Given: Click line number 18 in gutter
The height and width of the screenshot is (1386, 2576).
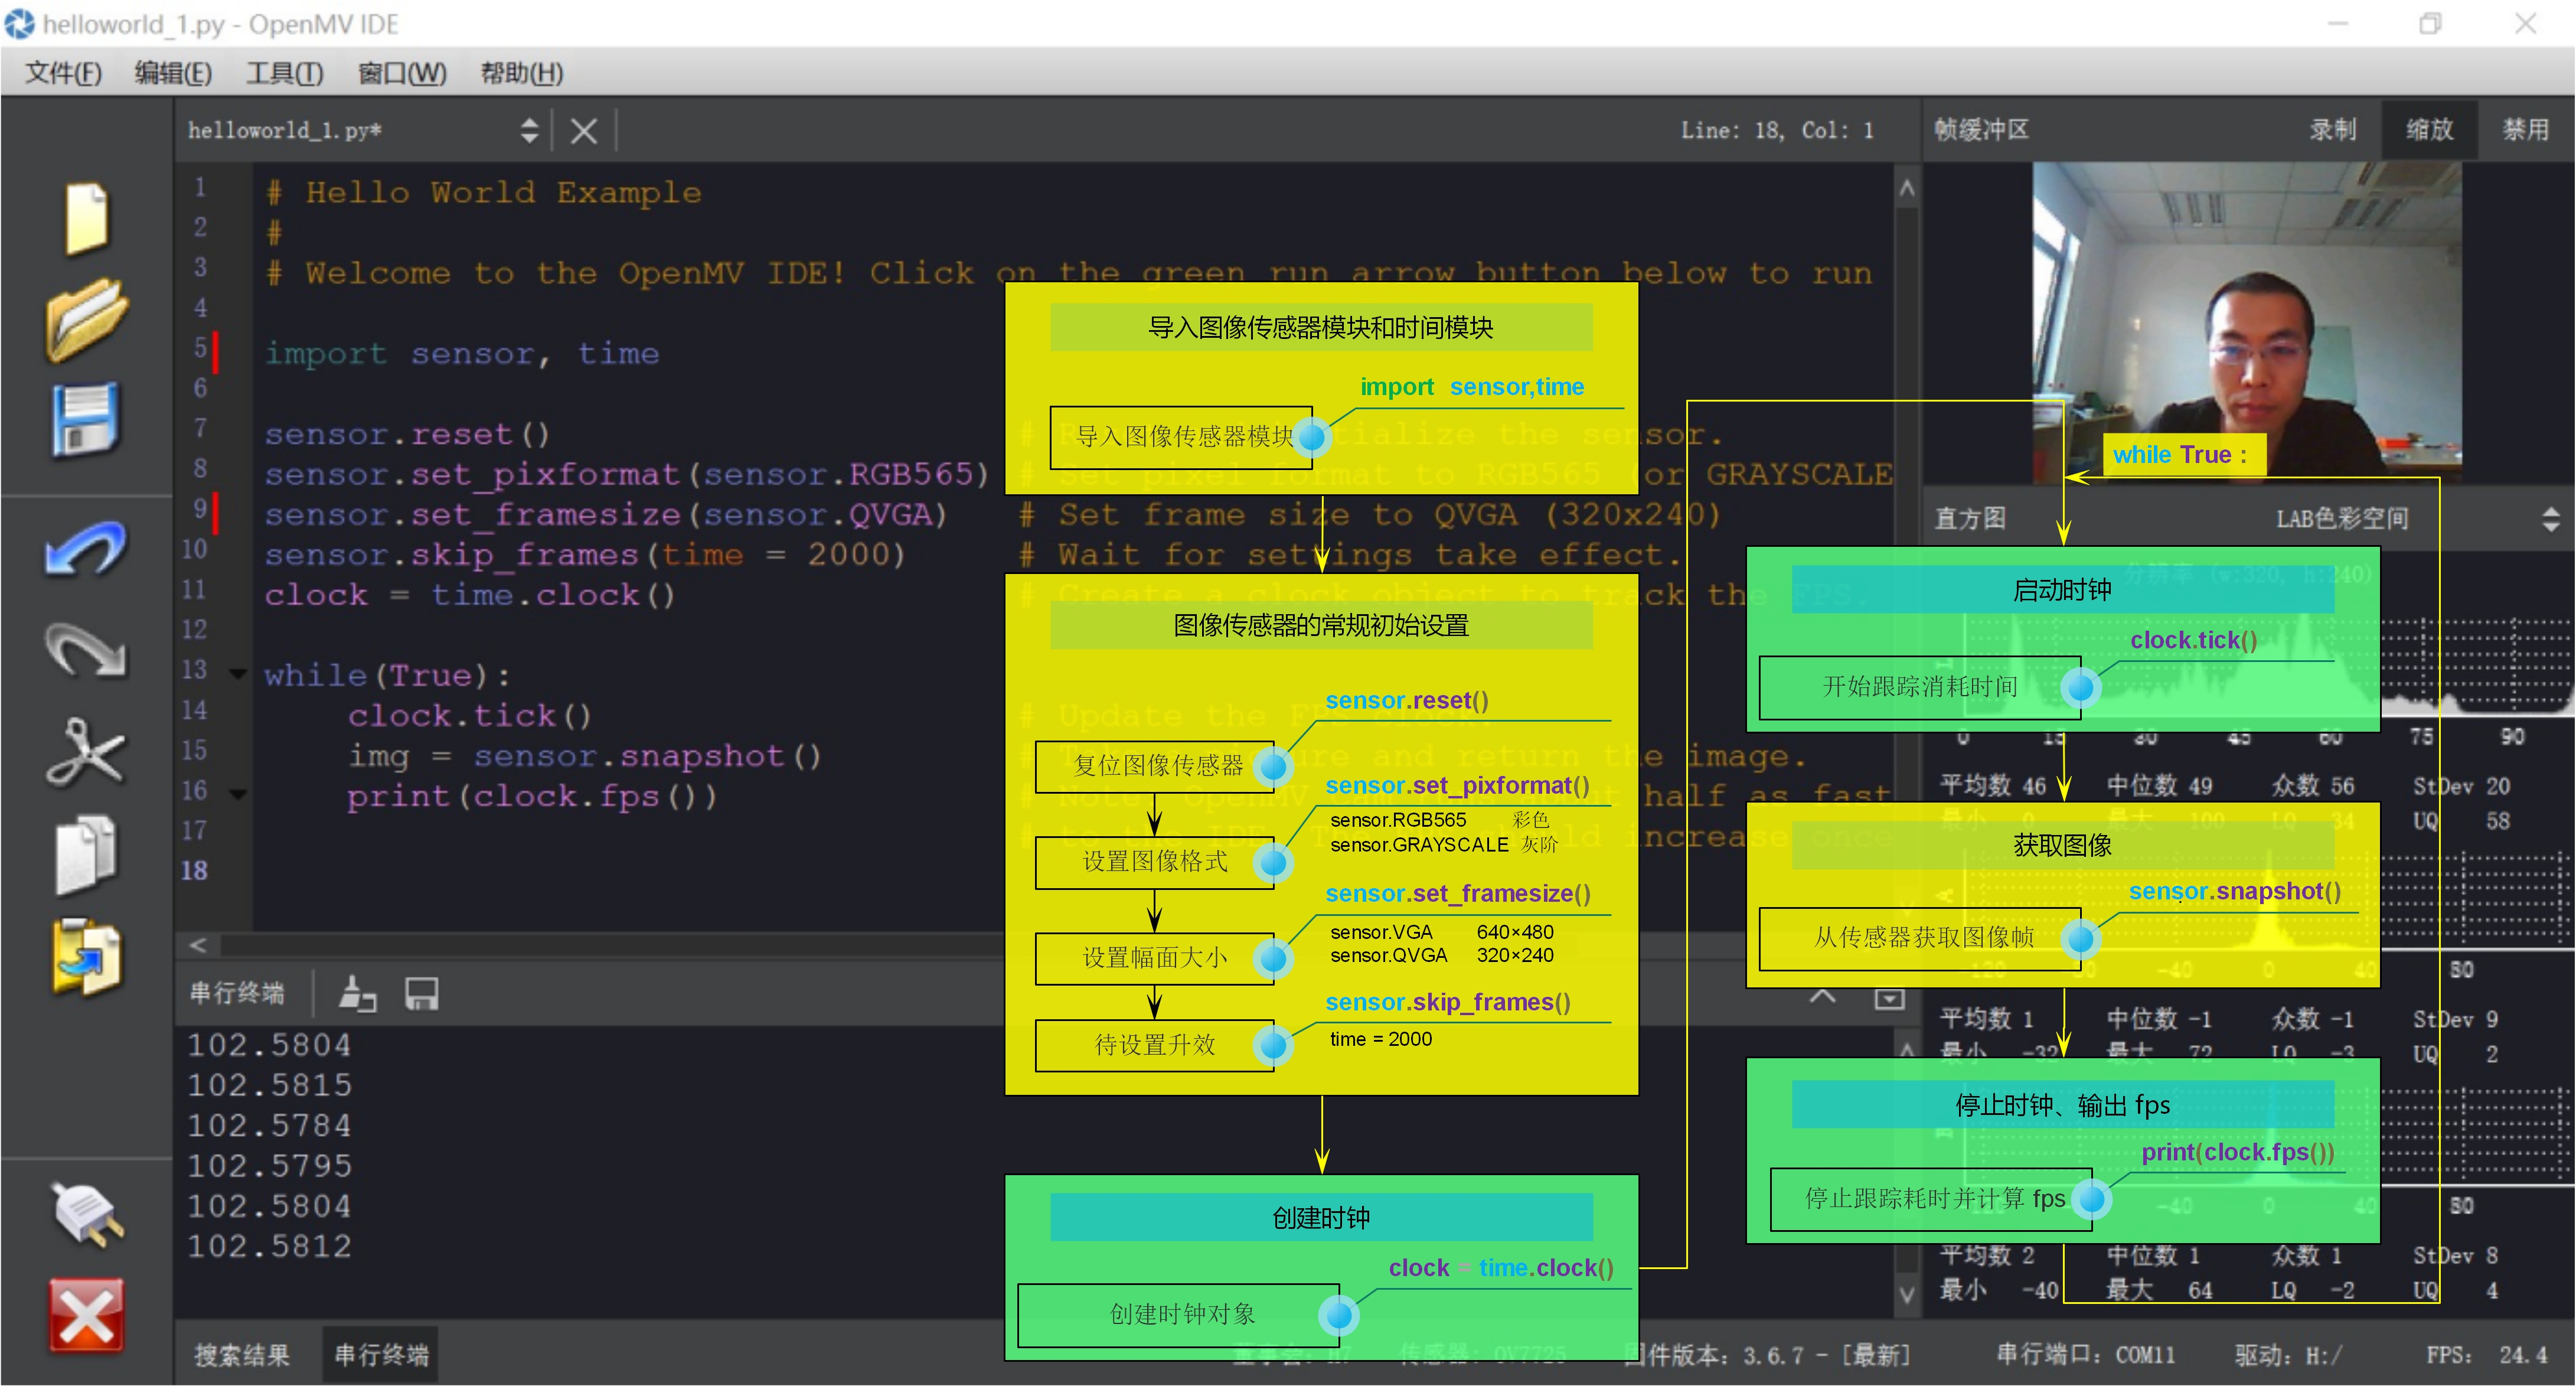Looking at the screenshot, I should point(195,871).
